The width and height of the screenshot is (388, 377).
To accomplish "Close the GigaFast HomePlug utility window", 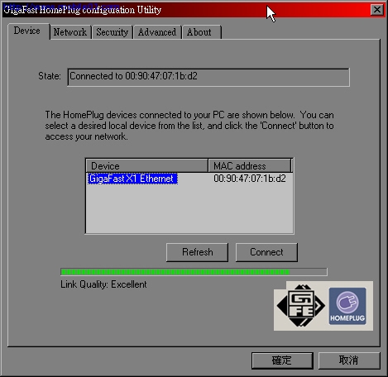I will click(x=377, y=10).
